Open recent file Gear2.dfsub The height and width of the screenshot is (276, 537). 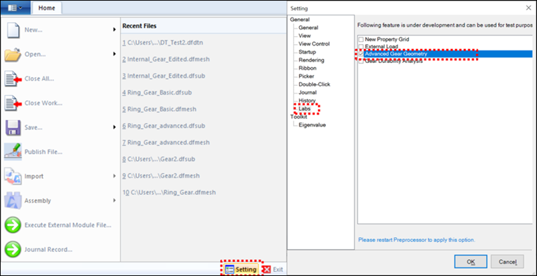click(159, 159)
